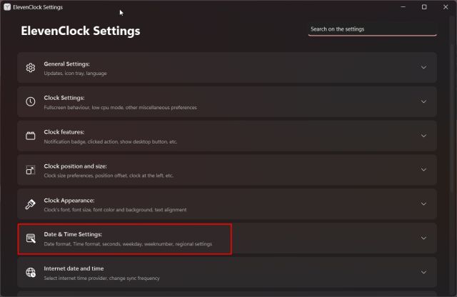This screenshot has height=297, width=457.
Task: Expand the Clock Settings section chevron
Action: click(x=423, y=101)
